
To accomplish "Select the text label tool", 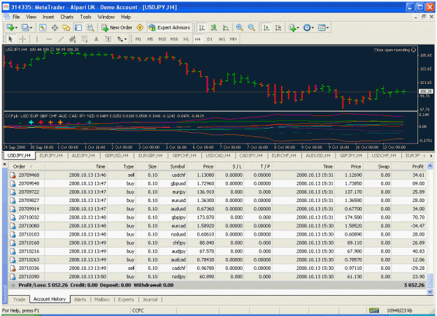I will pyautogui.click(x=108, y=39).
